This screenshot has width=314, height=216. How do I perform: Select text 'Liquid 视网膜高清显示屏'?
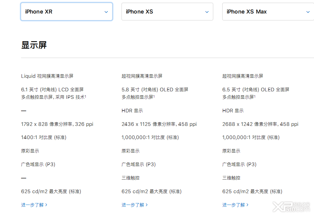click(x=47, y=76)
